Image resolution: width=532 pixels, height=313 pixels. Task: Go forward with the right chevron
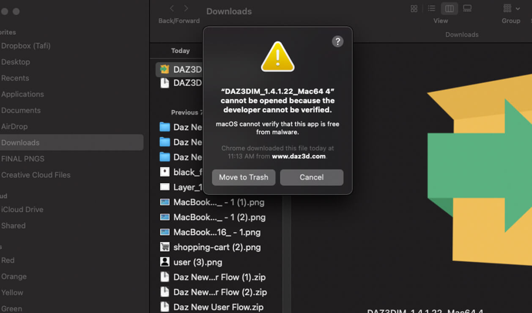click(x=186, y=8)
